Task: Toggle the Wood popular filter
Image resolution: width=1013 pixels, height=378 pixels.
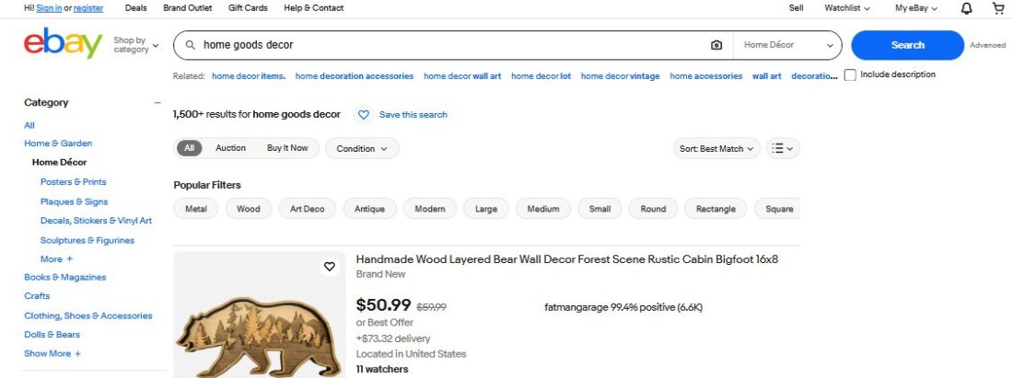Action: click(x=248, y=209)
